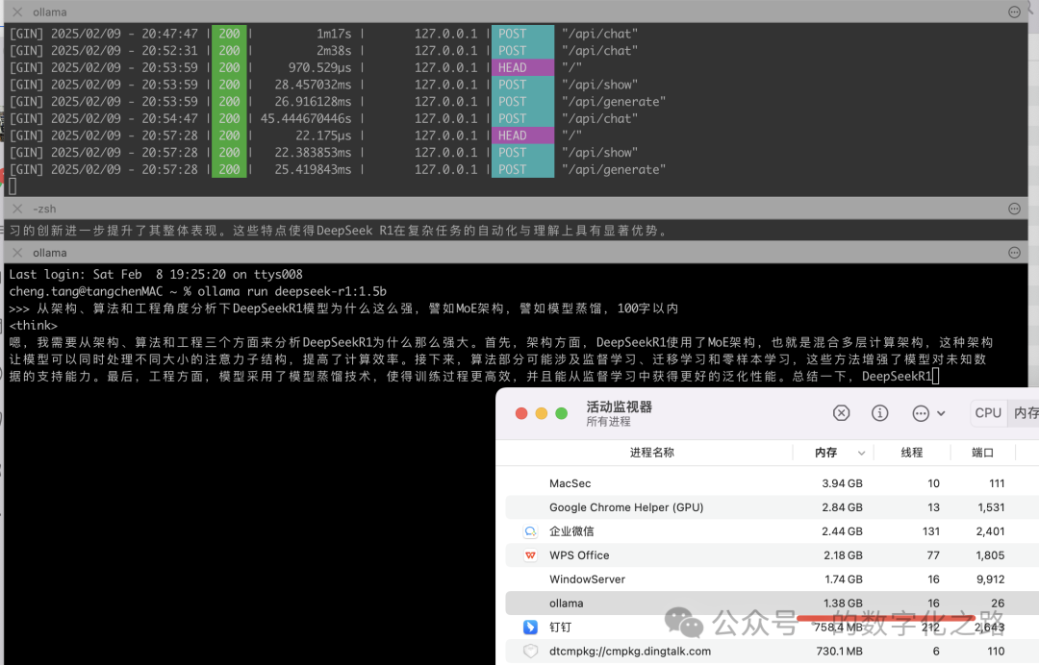The width and height of the screenshot is (1039, 665).
Task: Open the top ollama pane options menu
Action: pos(1014,12)
